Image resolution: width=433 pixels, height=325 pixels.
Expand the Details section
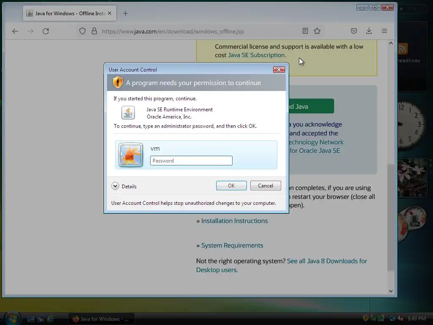pos(124,186)
